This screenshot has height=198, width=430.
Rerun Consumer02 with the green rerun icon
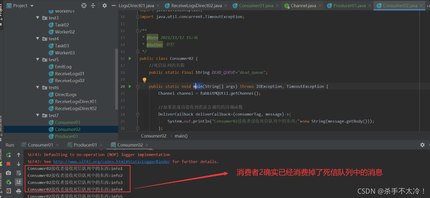pyautogui.click(x=9, y=155)
